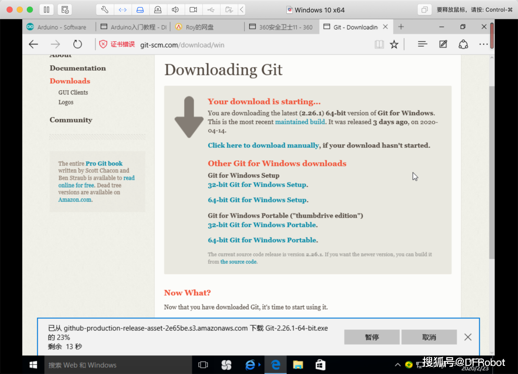Click the address bar URL git-scm.com
The height and width of the screenshot is (374, 518).
tap(182, 45)
